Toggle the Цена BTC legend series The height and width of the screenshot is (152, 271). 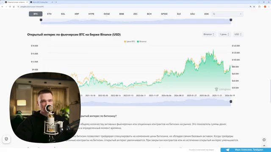click(130, 41)
